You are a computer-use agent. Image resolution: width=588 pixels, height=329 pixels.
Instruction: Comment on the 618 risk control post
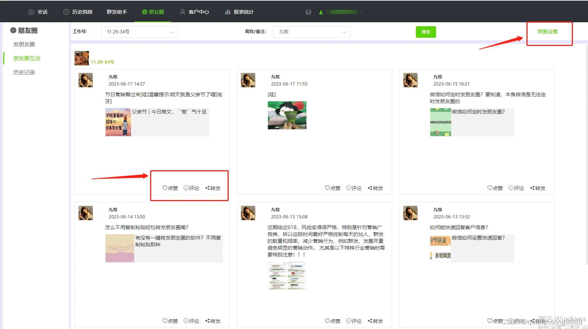(x=354, y=321)
